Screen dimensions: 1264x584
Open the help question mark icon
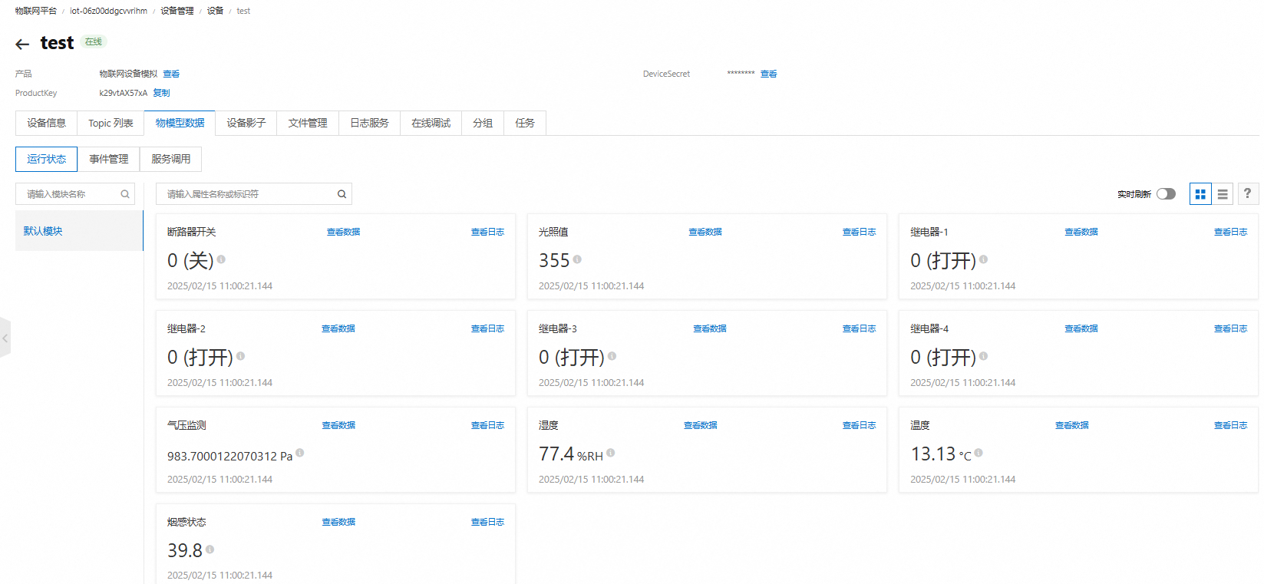click(x=1248, y=194)
